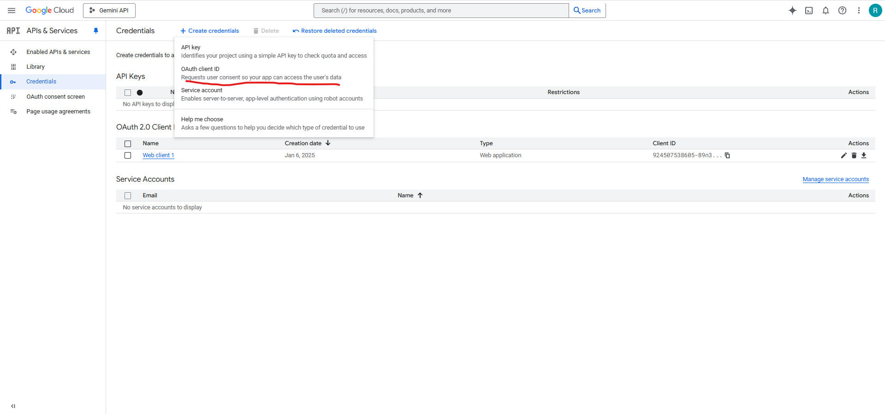Image resolution: width=885 pixels, height=414 pixels.
Task: Copy the Client ID to clipboard
Action: [727, 155]
